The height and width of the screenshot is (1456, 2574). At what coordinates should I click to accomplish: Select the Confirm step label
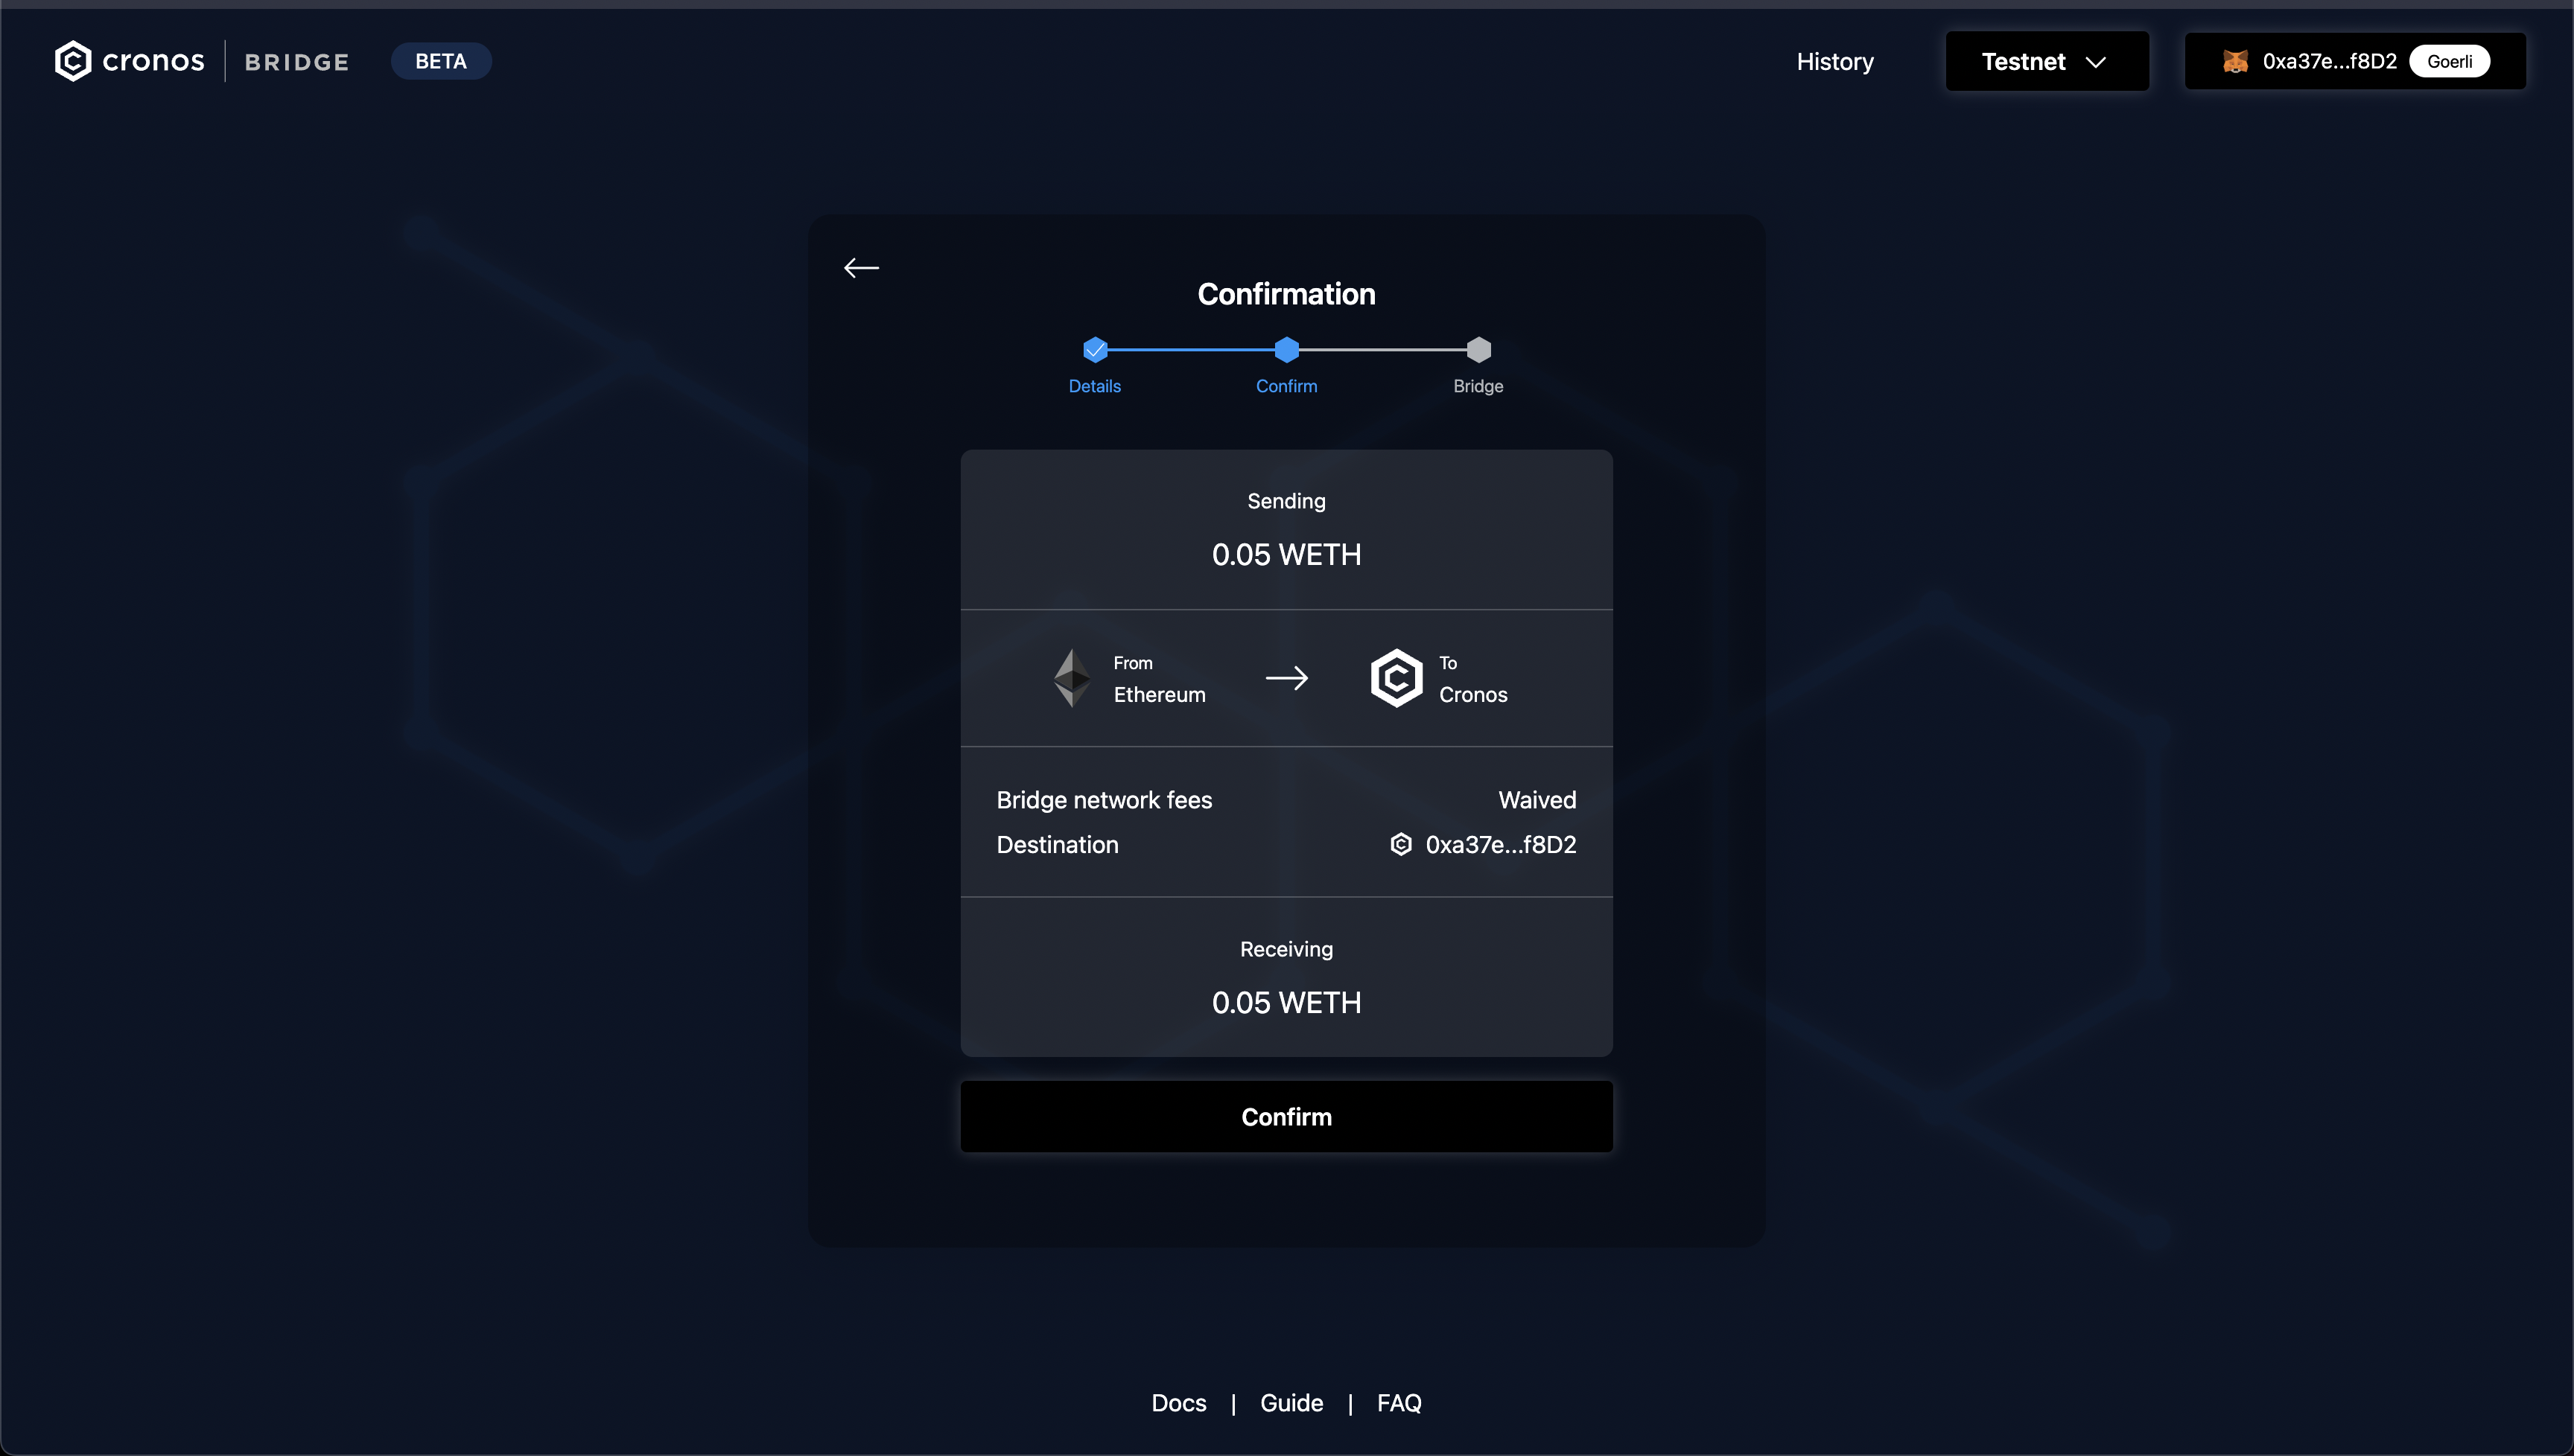1286,386
